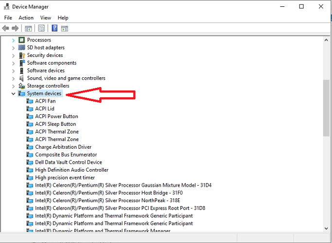
Task: Click the High Definition Audio Controller icon
Action: (x=30, y=170)
